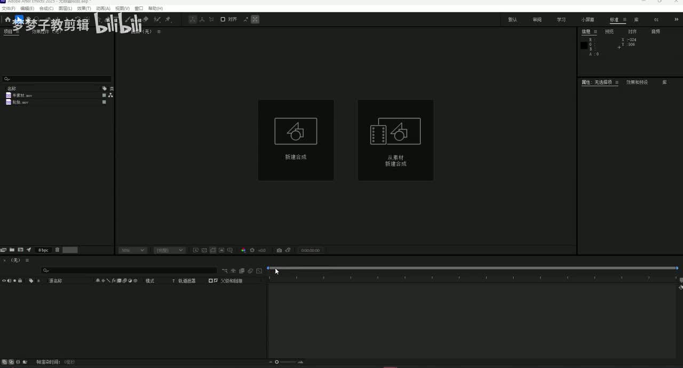The width and height of the screenshot is (683, 368).
Task: Click the view axis mode icon
Action: click(x=211, y=19)
